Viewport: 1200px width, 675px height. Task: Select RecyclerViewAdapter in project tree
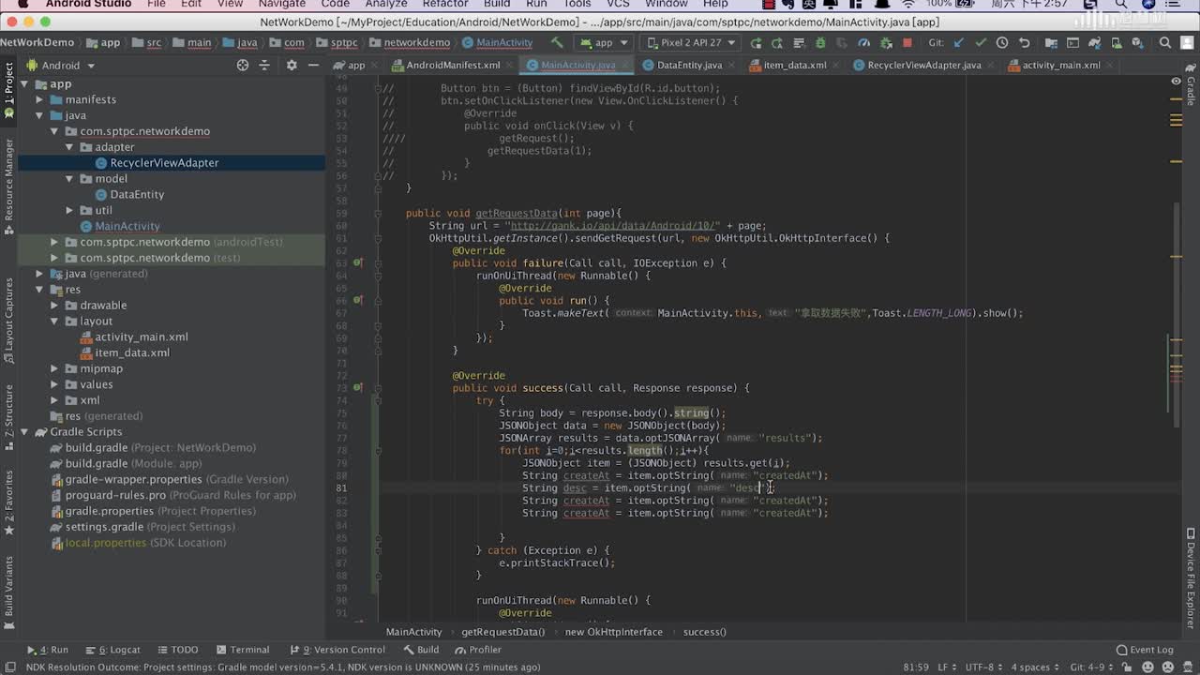coord(164,163)
